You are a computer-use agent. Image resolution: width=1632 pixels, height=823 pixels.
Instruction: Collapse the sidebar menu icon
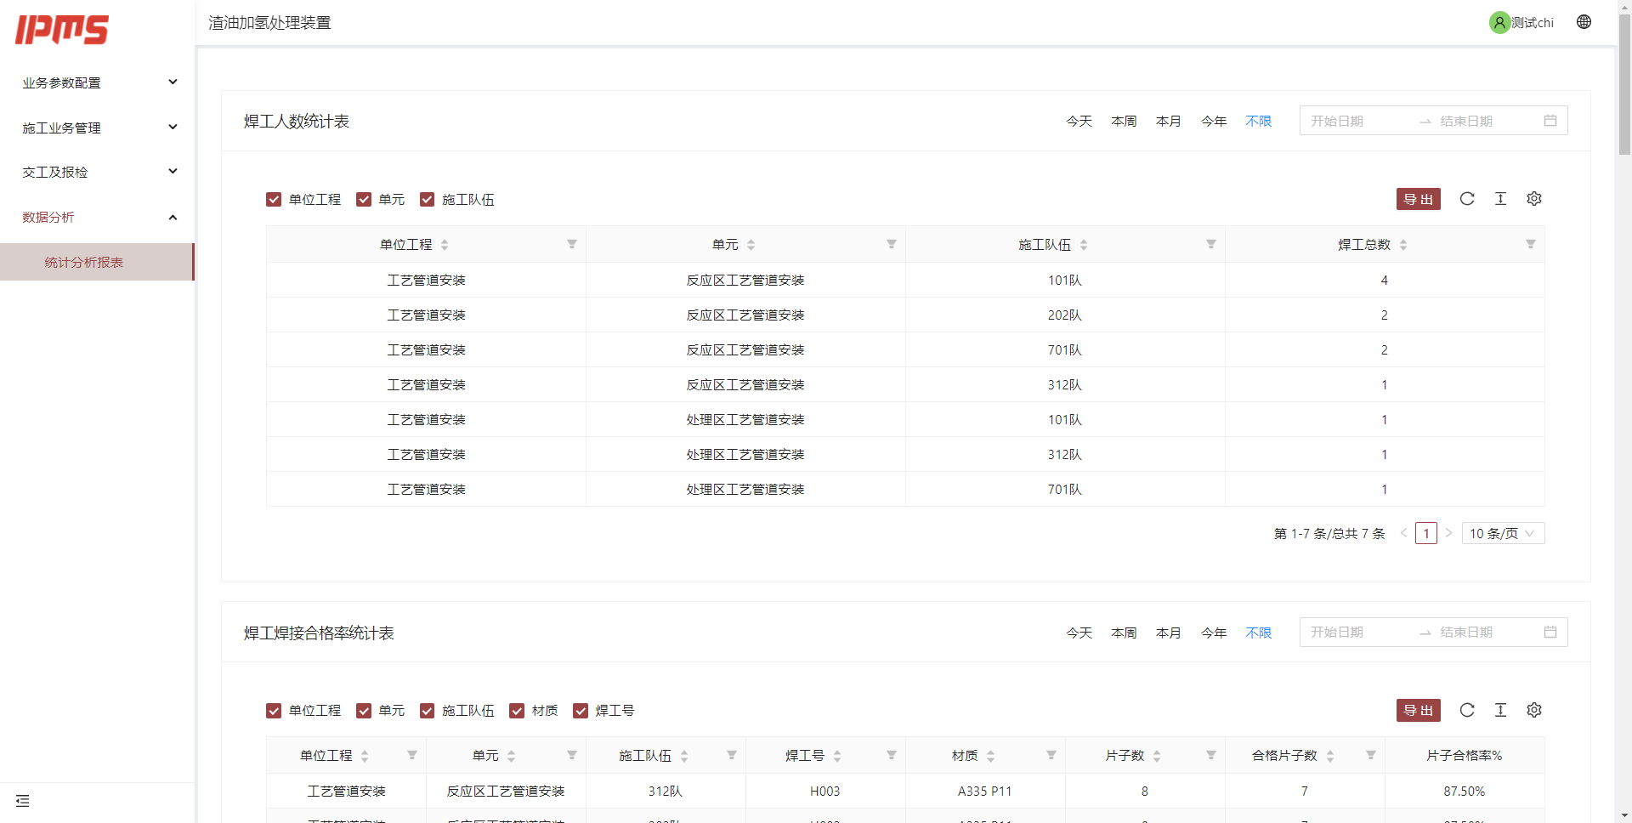coord(23,801)
